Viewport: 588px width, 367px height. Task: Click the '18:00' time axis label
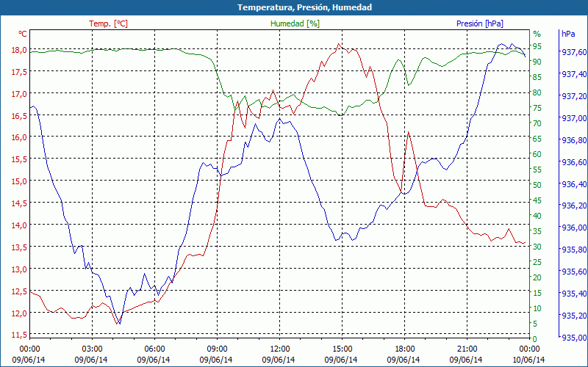[405, 348]
